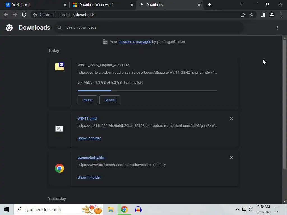Click the volume speaker tray icon
This screenshot has height=215, width=287.
251,209
